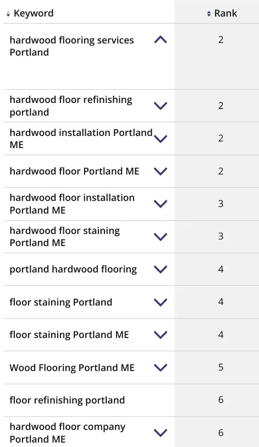Collapse the hardwood flooring services Portland row
The height and width of the screenshot is (447, 259).
[161, 40]
